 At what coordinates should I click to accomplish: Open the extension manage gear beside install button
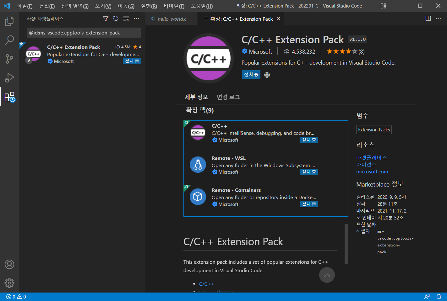(267, 75)
